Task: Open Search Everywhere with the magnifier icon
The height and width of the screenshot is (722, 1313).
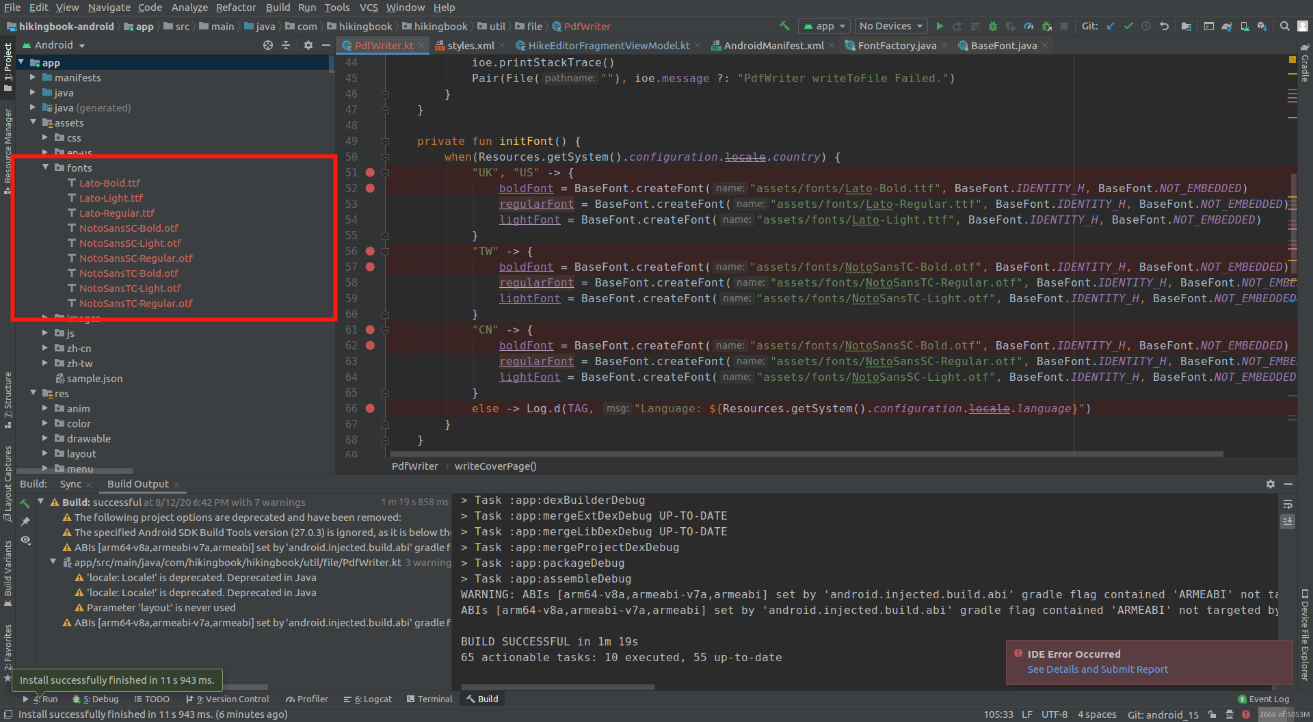Action: click(1284, 26)
